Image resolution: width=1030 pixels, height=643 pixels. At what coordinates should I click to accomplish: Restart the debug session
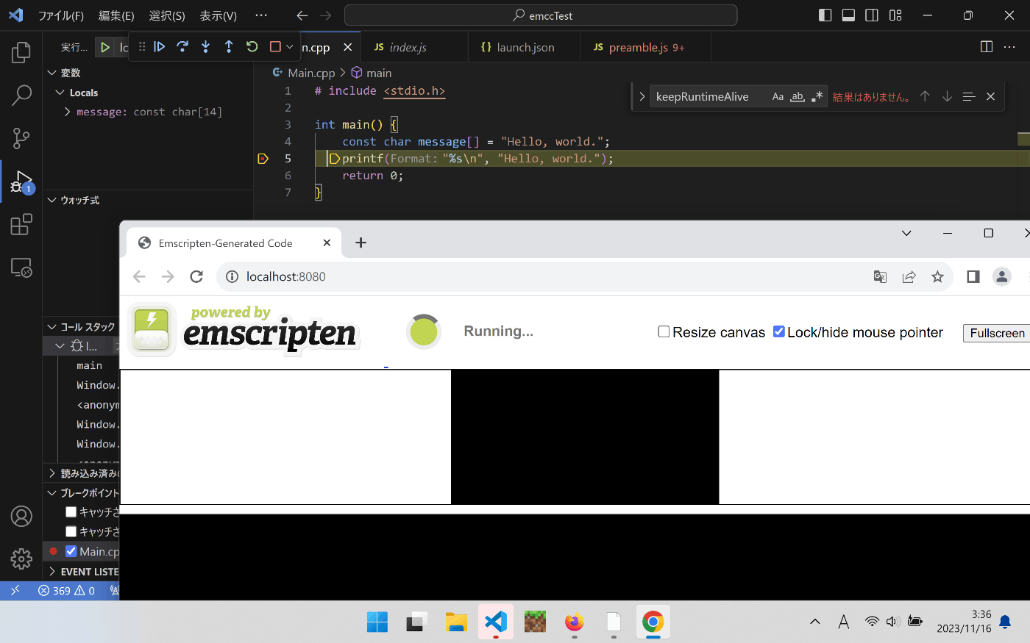(x=252, y=46)
